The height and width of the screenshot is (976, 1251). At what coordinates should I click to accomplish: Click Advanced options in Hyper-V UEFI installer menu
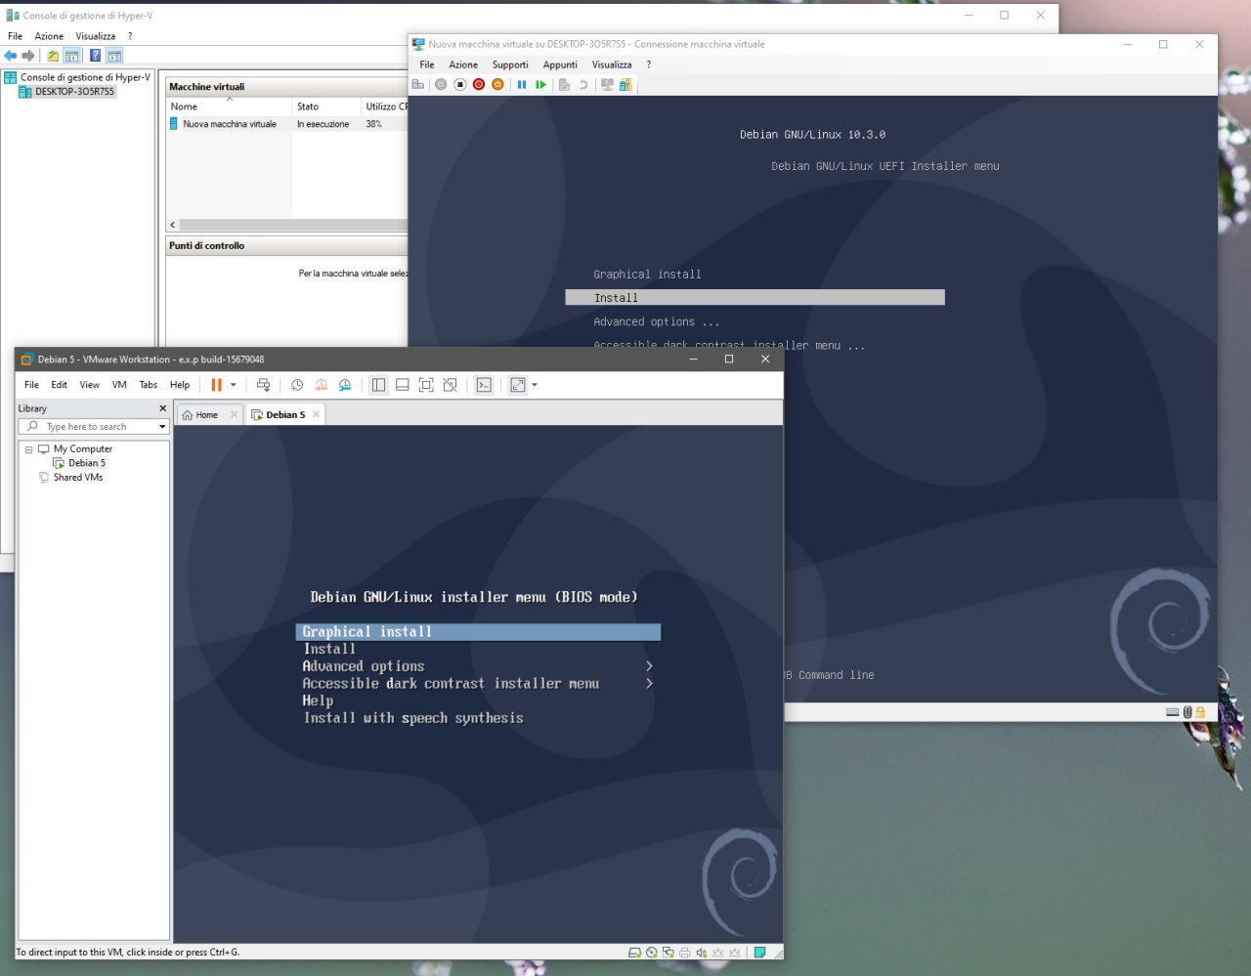coord(656,321)
